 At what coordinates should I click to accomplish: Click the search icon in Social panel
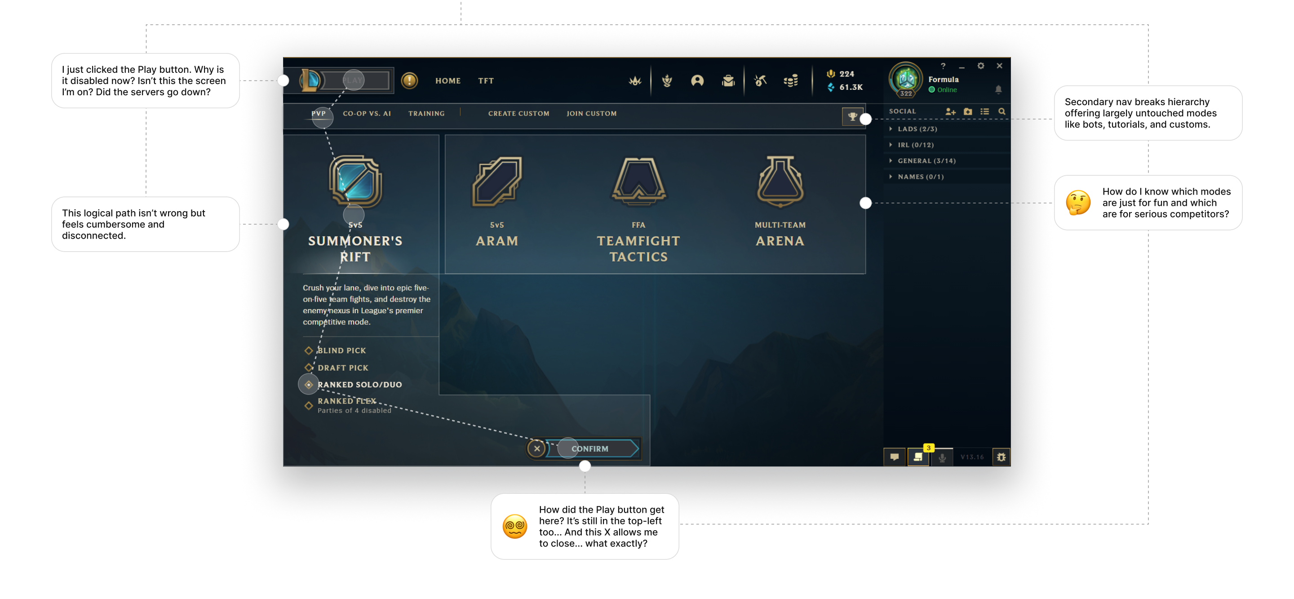1002,111
